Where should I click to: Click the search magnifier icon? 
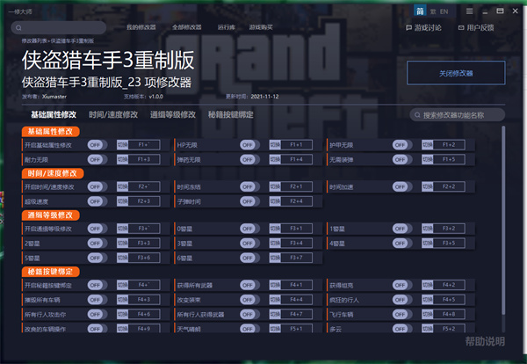coord(416,115)
